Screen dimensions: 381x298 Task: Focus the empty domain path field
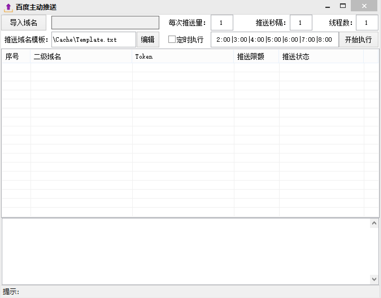coord(105,23)
